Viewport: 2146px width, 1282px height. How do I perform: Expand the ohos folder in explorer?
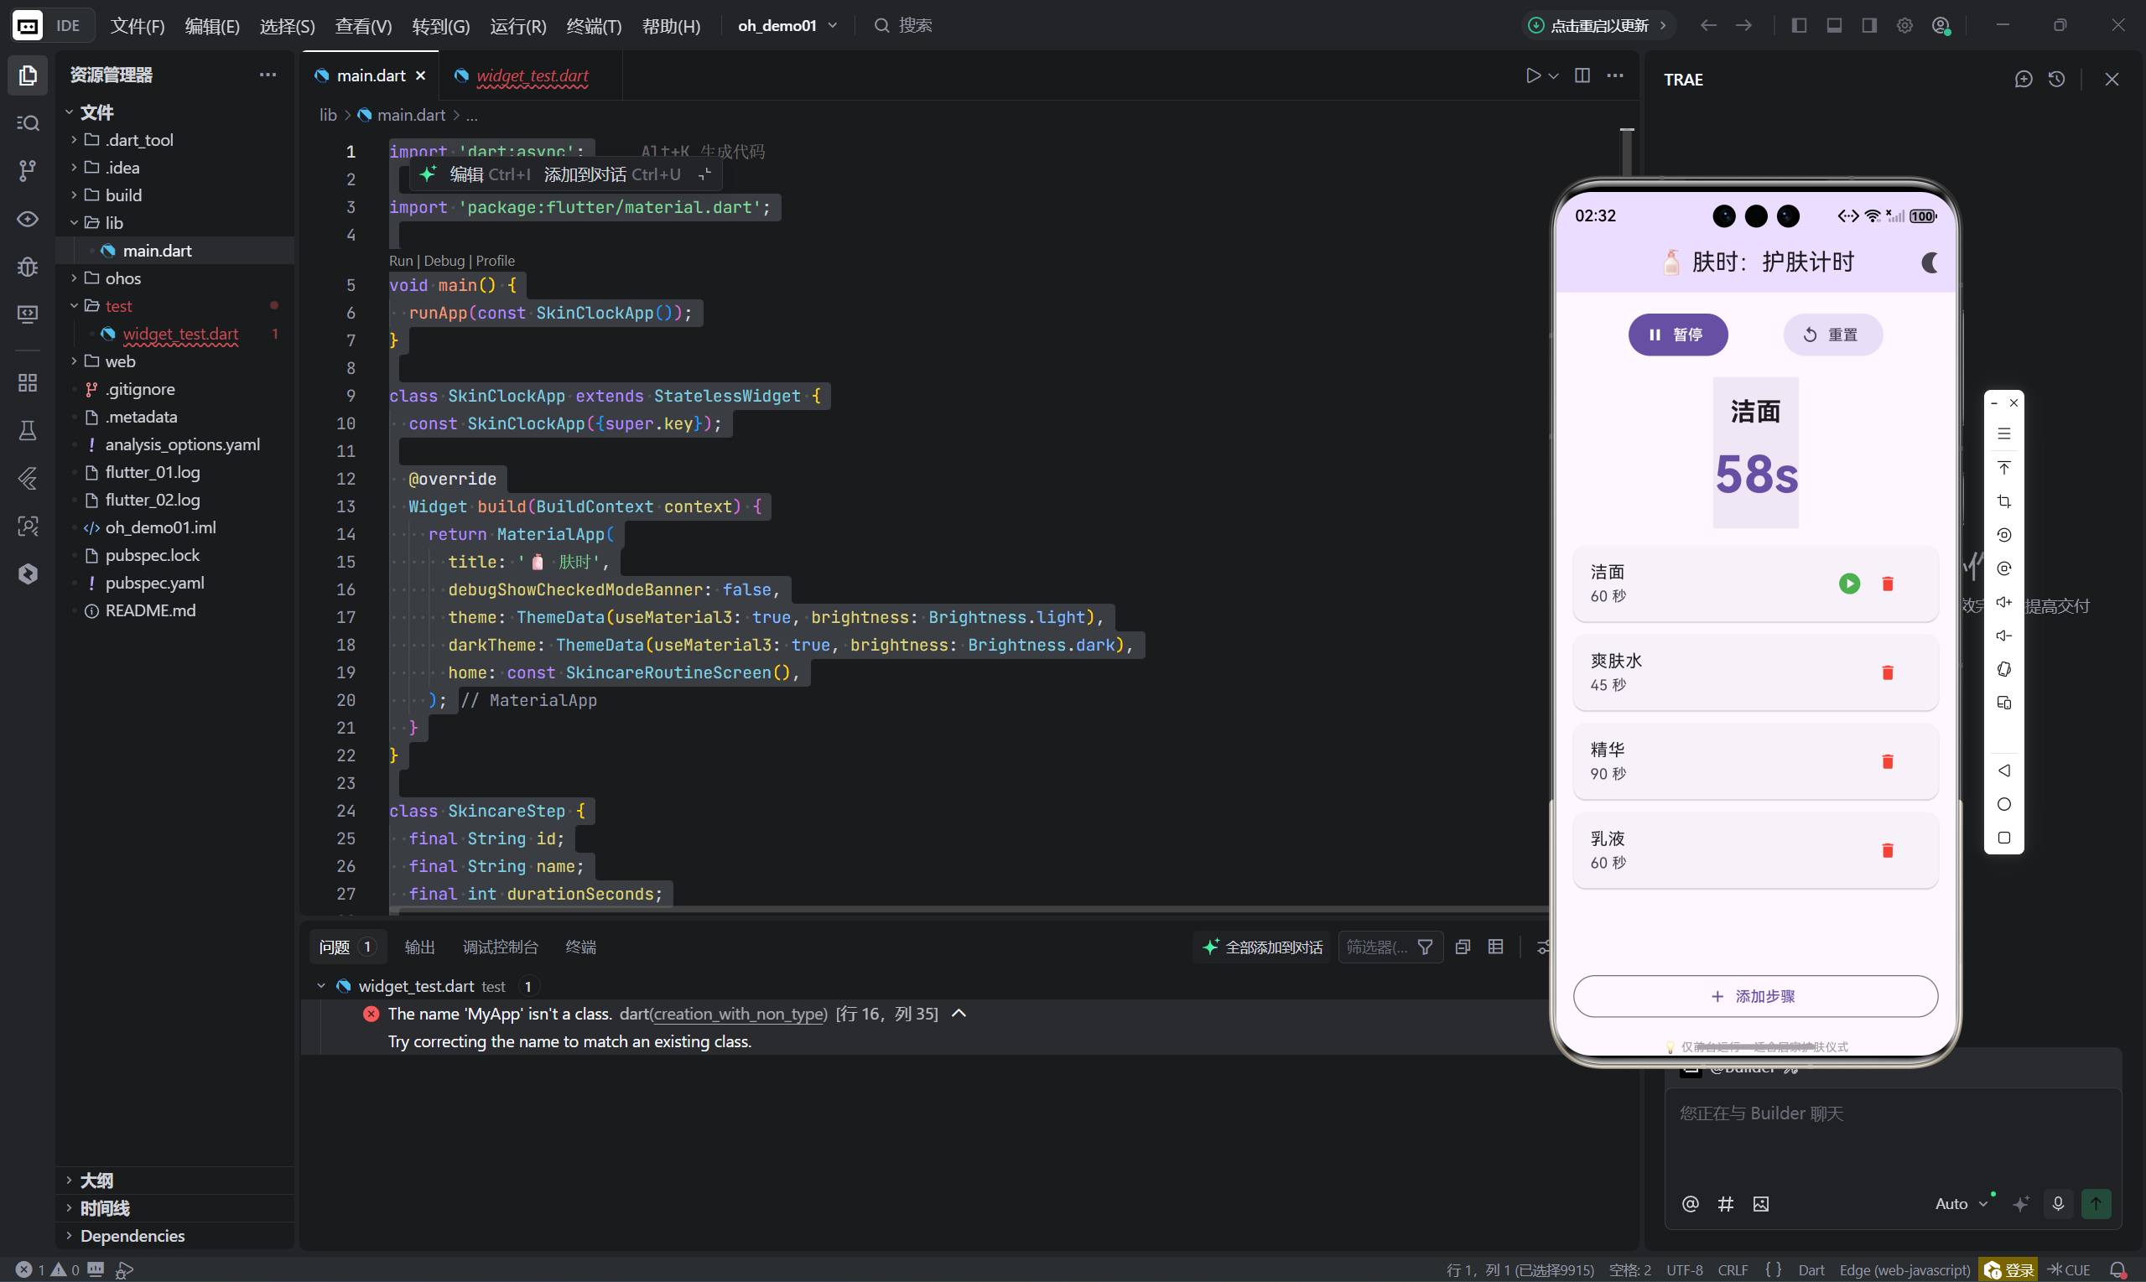click(x=122, y=278)
